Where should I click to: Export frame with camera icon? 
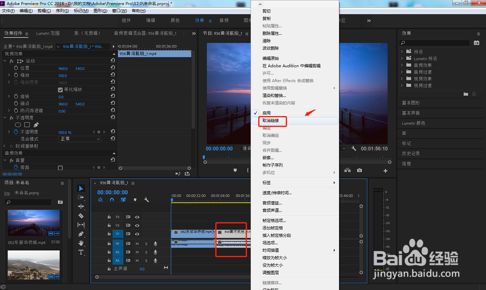pyautogui.click(x=359, y=170)
